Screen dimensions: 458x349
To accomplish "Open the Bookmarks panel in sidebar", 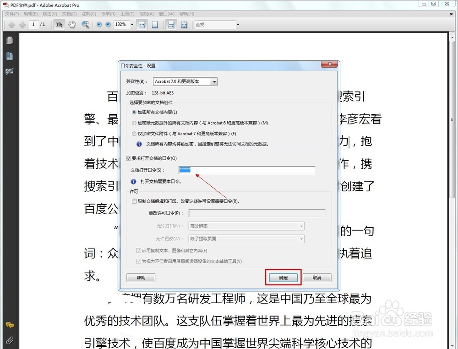I will point(9,56).
